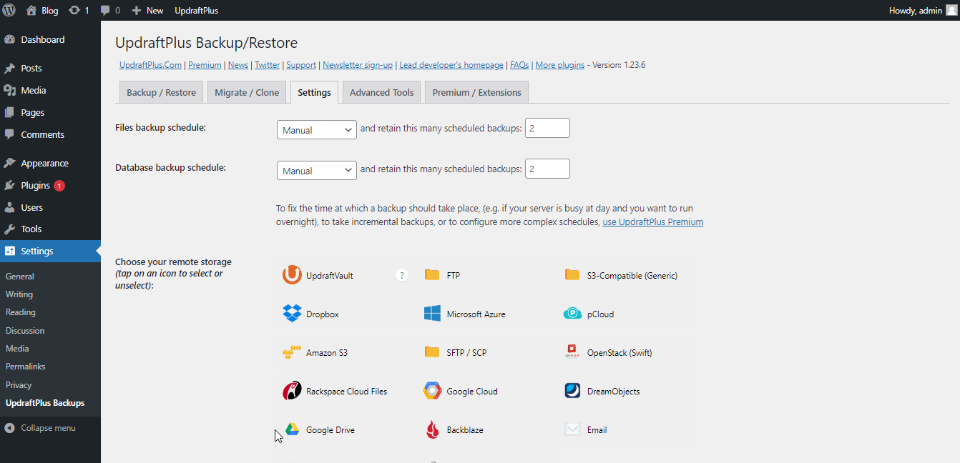
Task: Open the Dashboard sidebar icon
Action: [9, 39]
